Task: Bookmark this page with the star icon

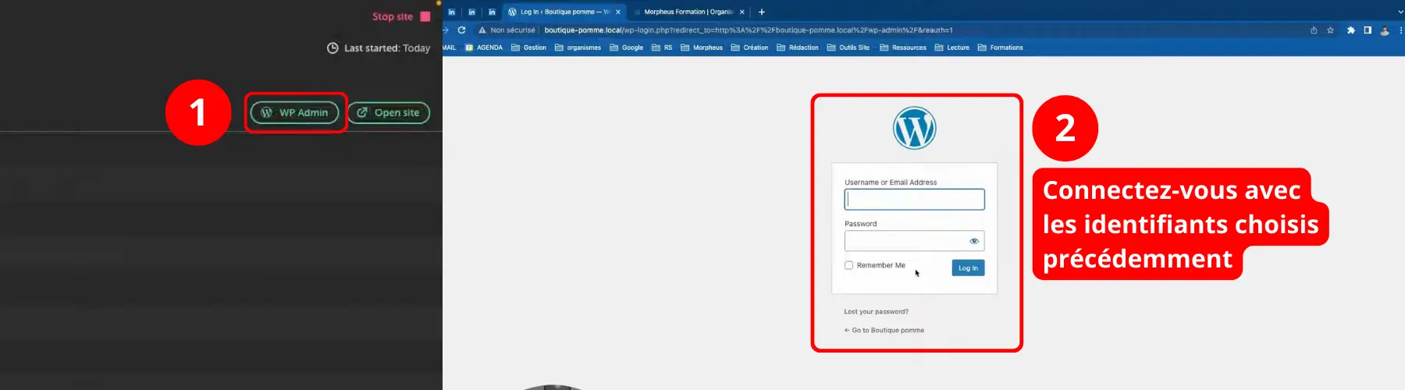Action: 1330,30
